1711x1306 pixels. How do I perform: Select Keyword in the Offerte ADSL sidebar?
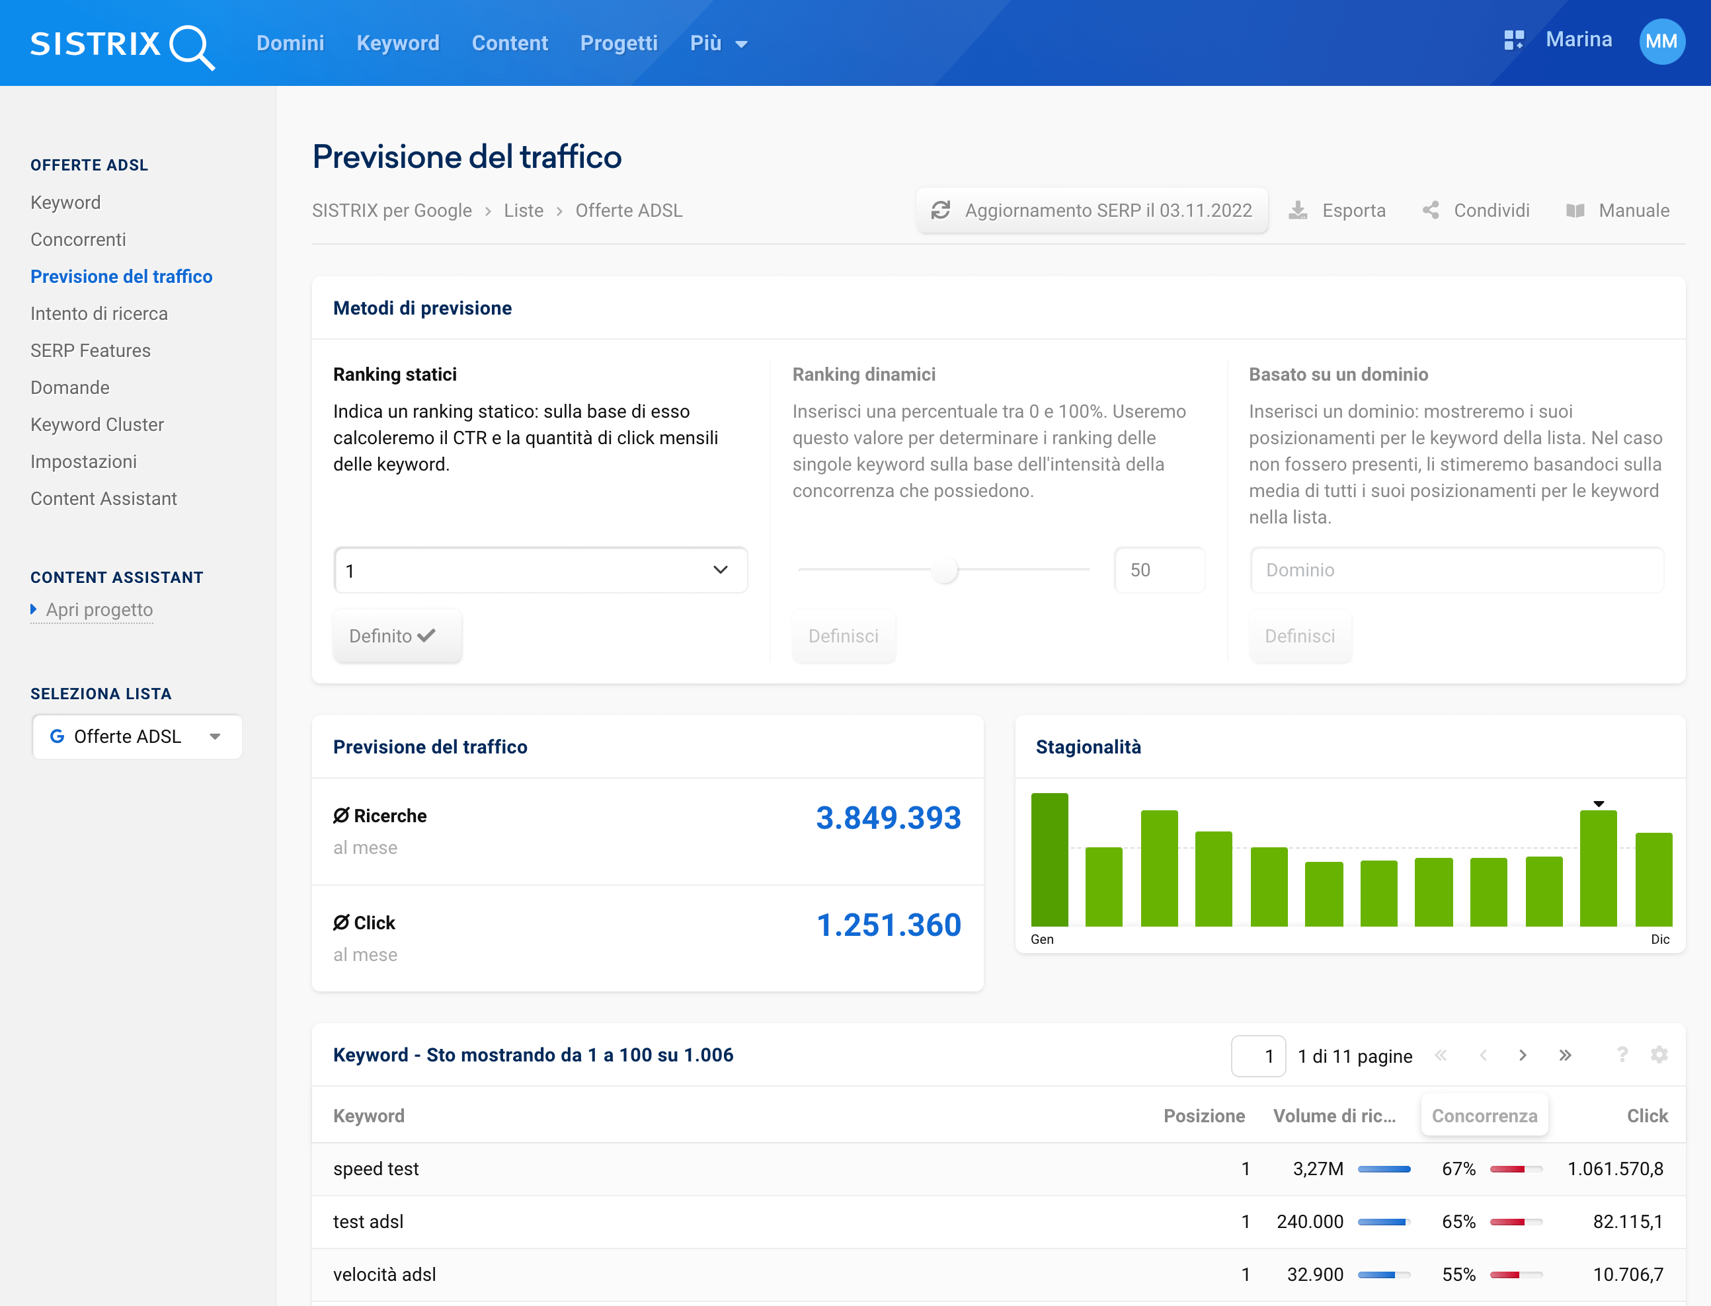pos(65,202)
